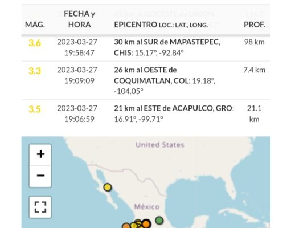291x228 pixels.
Task: Click the PROF. column header
Action: (x=255, y=25)
